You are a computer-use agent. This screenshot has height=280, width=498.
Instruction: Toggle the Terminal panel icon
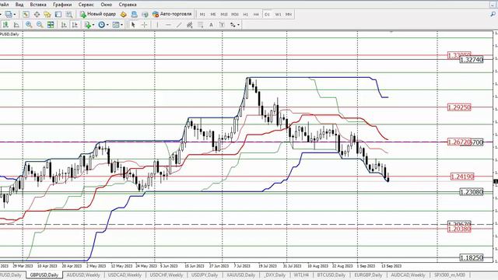[58, 14]
